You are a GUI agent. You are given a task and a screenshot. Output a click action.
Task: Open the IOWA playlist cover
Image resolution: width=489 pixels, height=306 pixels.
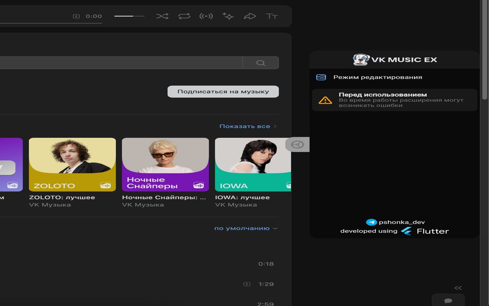coord(253,164)
